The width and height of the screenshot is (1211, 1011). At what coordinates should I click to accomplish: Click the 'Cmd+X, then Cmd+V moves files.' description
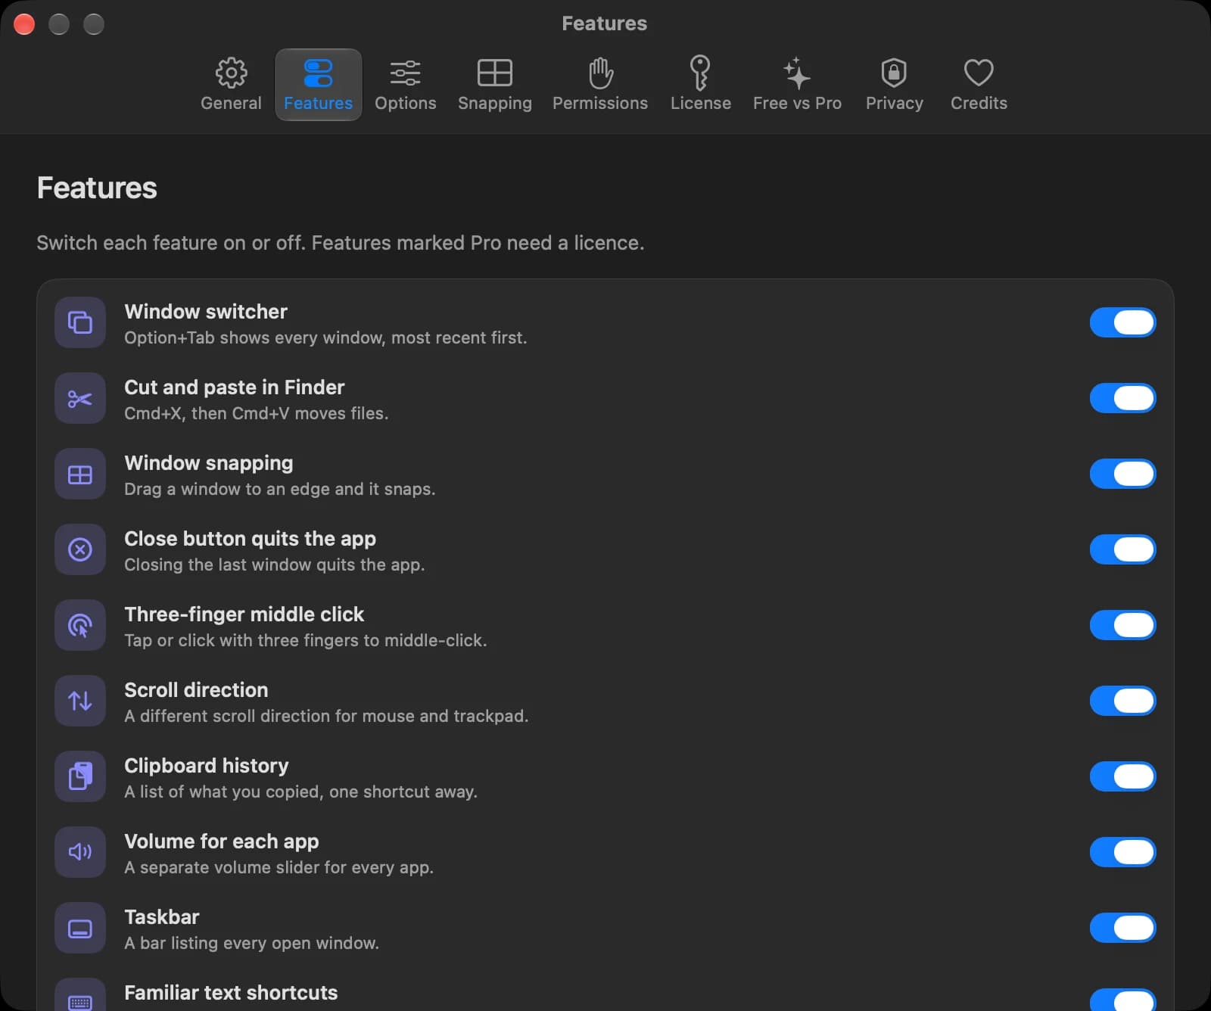[257, 413]
